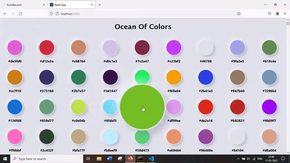290x163 pixels.
Task: Select the #2c432f dark green circle
Action: (47, 137)
